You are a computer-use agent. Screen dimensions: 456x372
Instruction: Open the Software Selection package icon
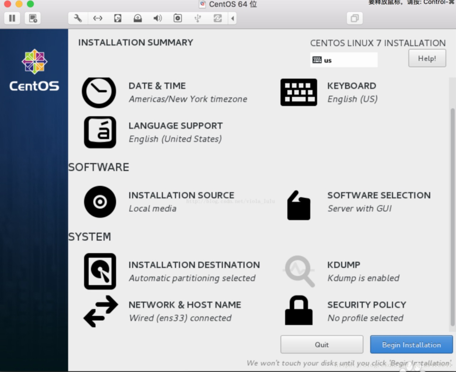[x=299, y=206]
